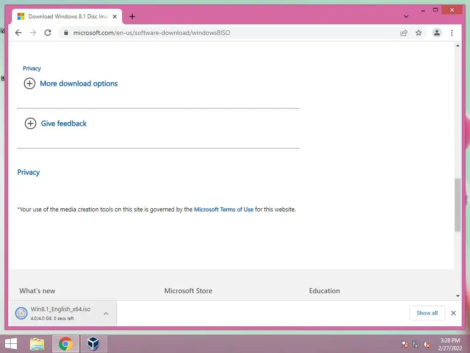Open the tab search chevron
The image size is (470, 353).
point(406,17)
